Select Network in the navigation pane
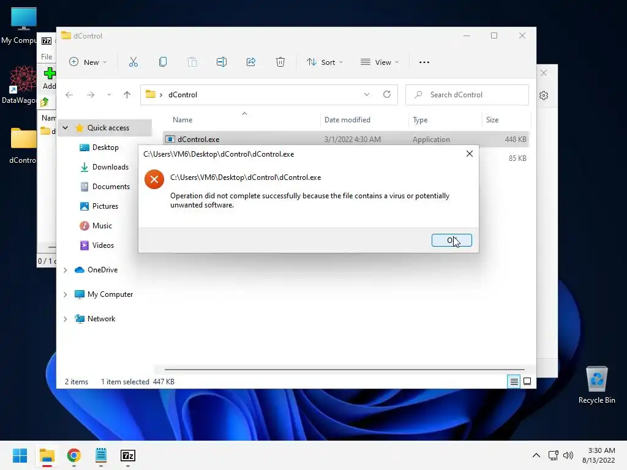Image resolution: width=627 pixels, height=470 pixels. 101,318
